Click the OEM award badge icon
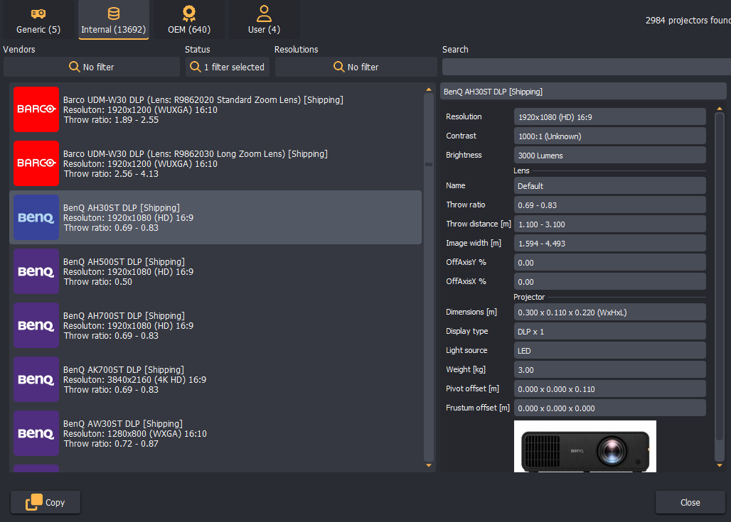The height and width of the screenshot is (522, 731). coord(189,13)
